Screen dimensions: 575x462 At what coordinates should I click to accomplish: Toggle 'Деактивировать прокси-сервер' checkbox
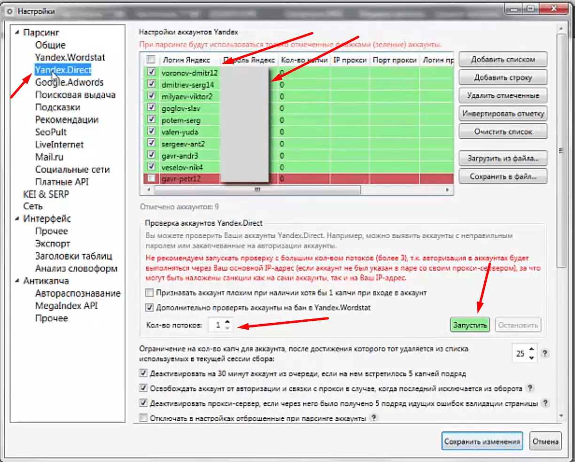tap(143, 403)
